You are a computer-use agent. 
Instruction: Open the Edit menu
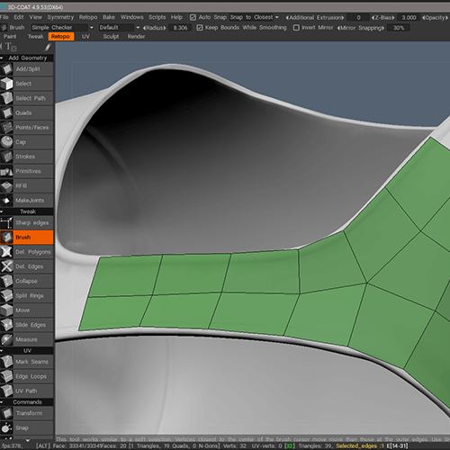19,17
